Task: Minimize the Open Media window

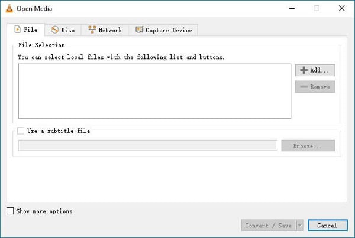Action: pos(290,8)
